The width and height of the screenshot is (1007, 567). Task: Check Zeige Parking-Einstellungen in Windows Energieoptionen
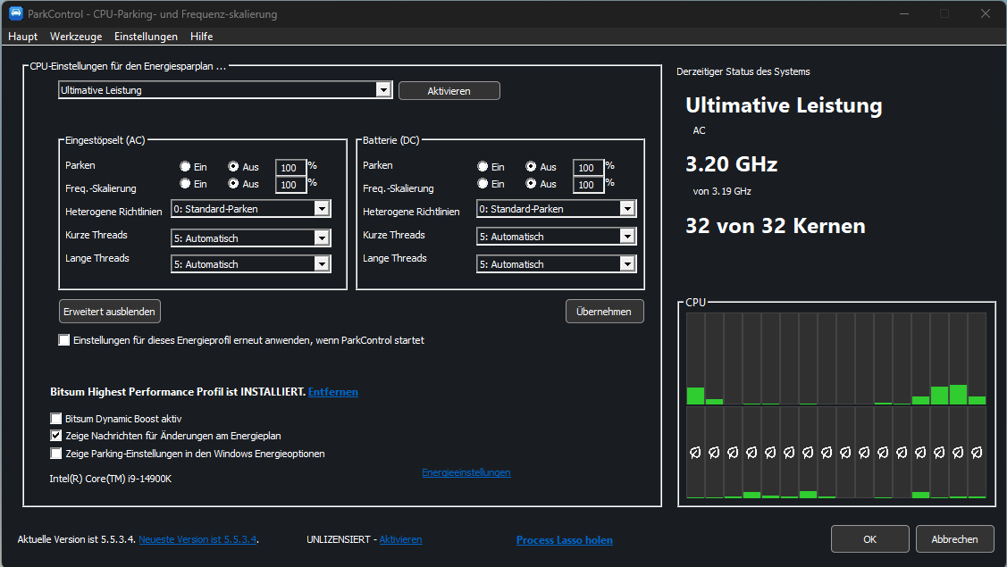click(56, 454)
